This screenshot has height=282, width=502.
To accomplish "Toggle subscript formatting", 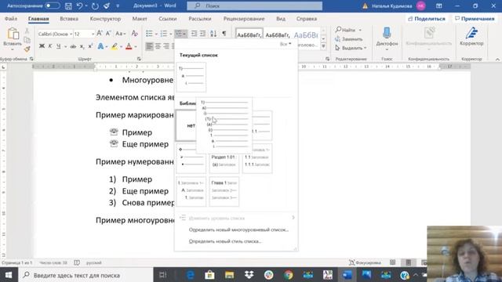I will [x=82, y=47].
